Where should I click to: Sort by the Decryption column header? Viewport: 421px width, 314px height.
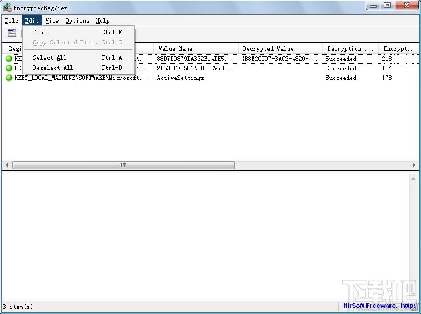tap(351, 48)
